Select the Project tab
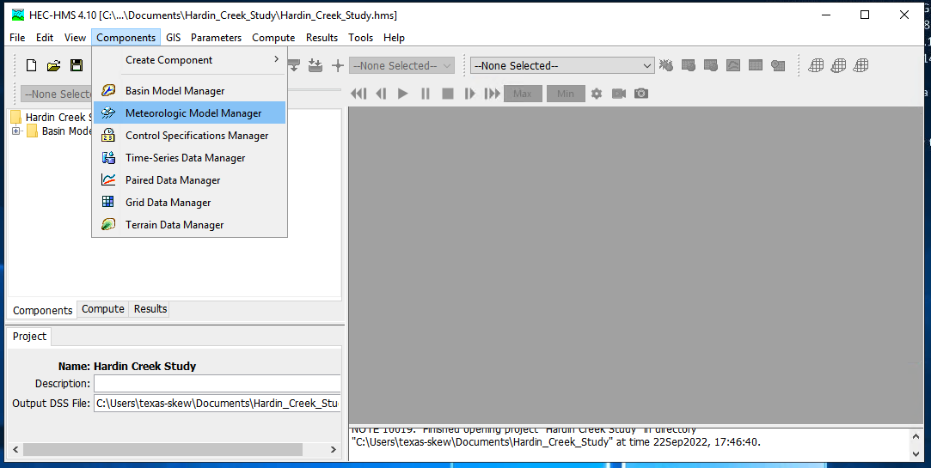The height and width of the screenshot is (468, 931). 30,337
